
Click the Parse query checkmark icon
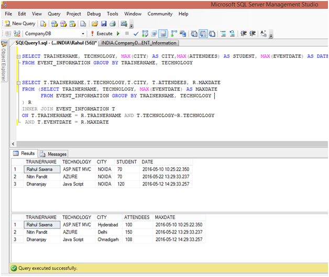click(x=136, y=34)
